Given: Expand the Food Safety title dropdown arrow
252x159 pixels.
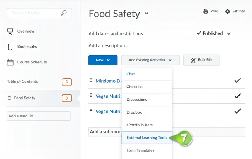Looking at the screenshot, I should click(147, 13).
